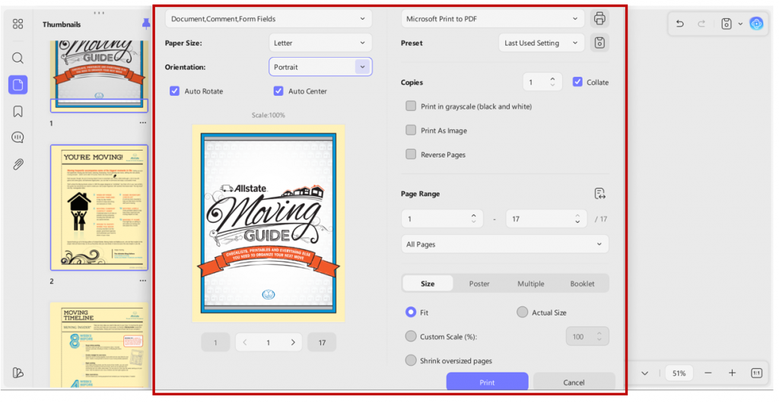The width and height of the screenshot is (779, 403).
Task: Open the Attachments paperclip icon
Action: click(18, 164)
